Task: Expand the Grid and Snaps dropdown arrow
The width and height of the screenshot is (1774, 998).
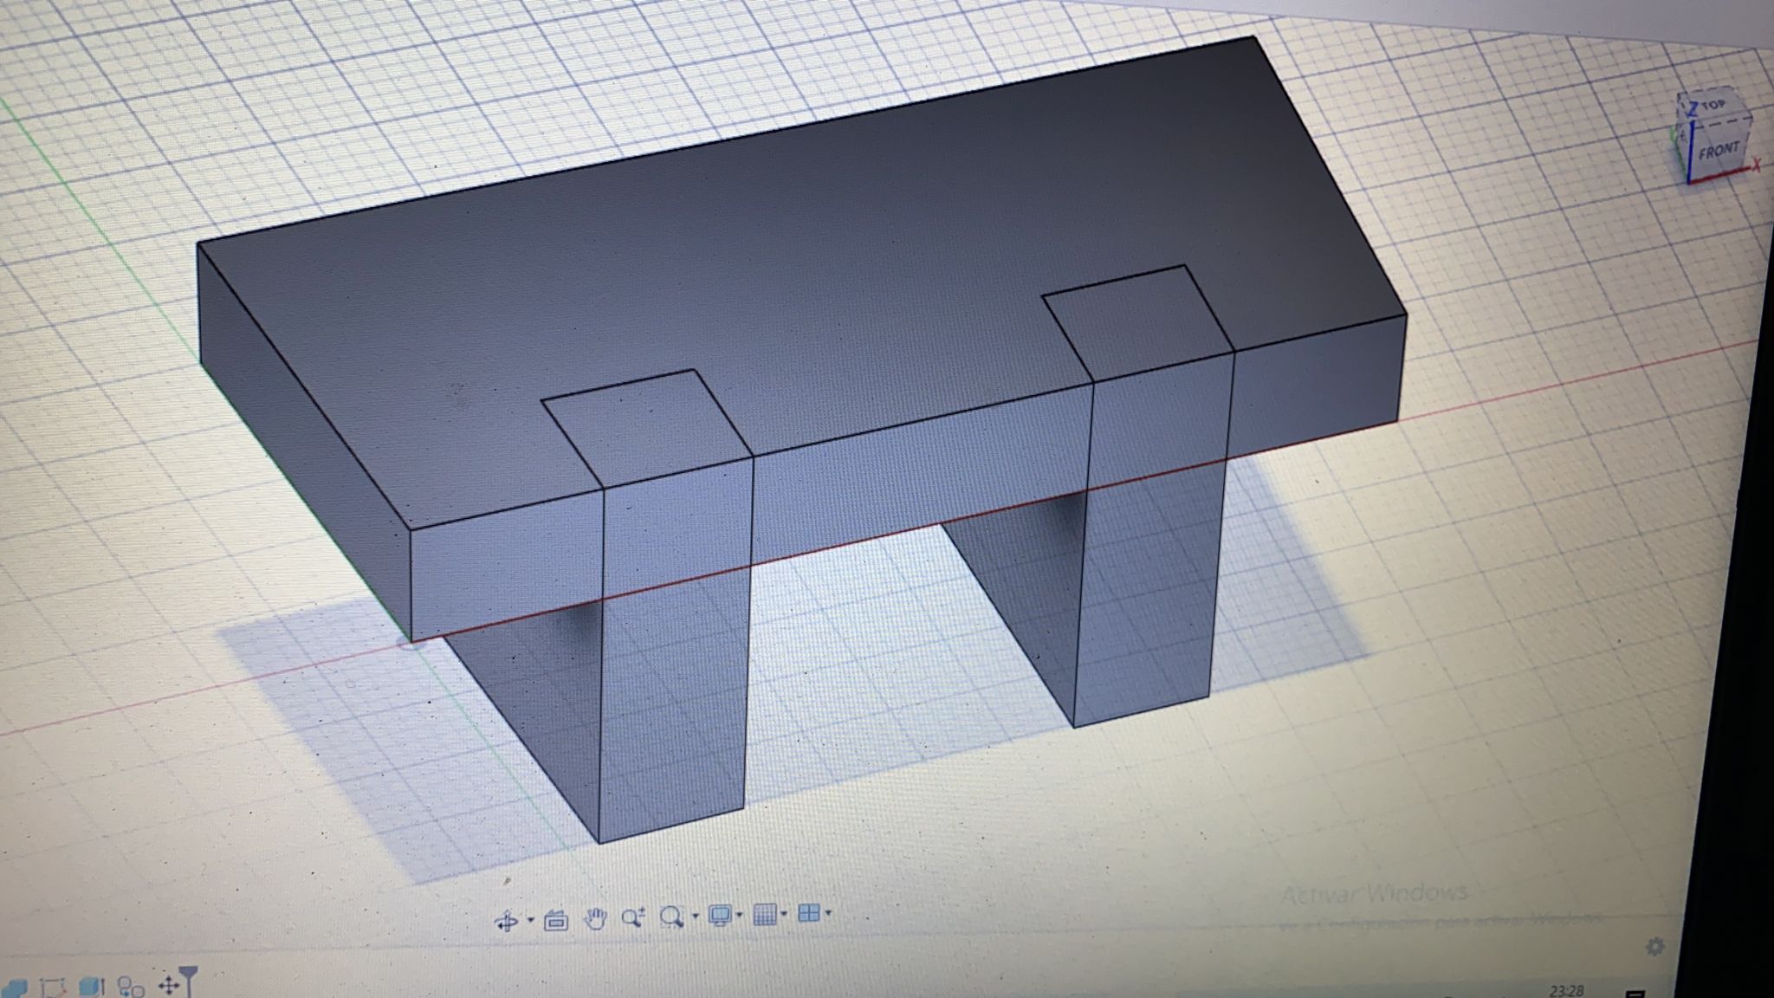Action: point(784,913)
